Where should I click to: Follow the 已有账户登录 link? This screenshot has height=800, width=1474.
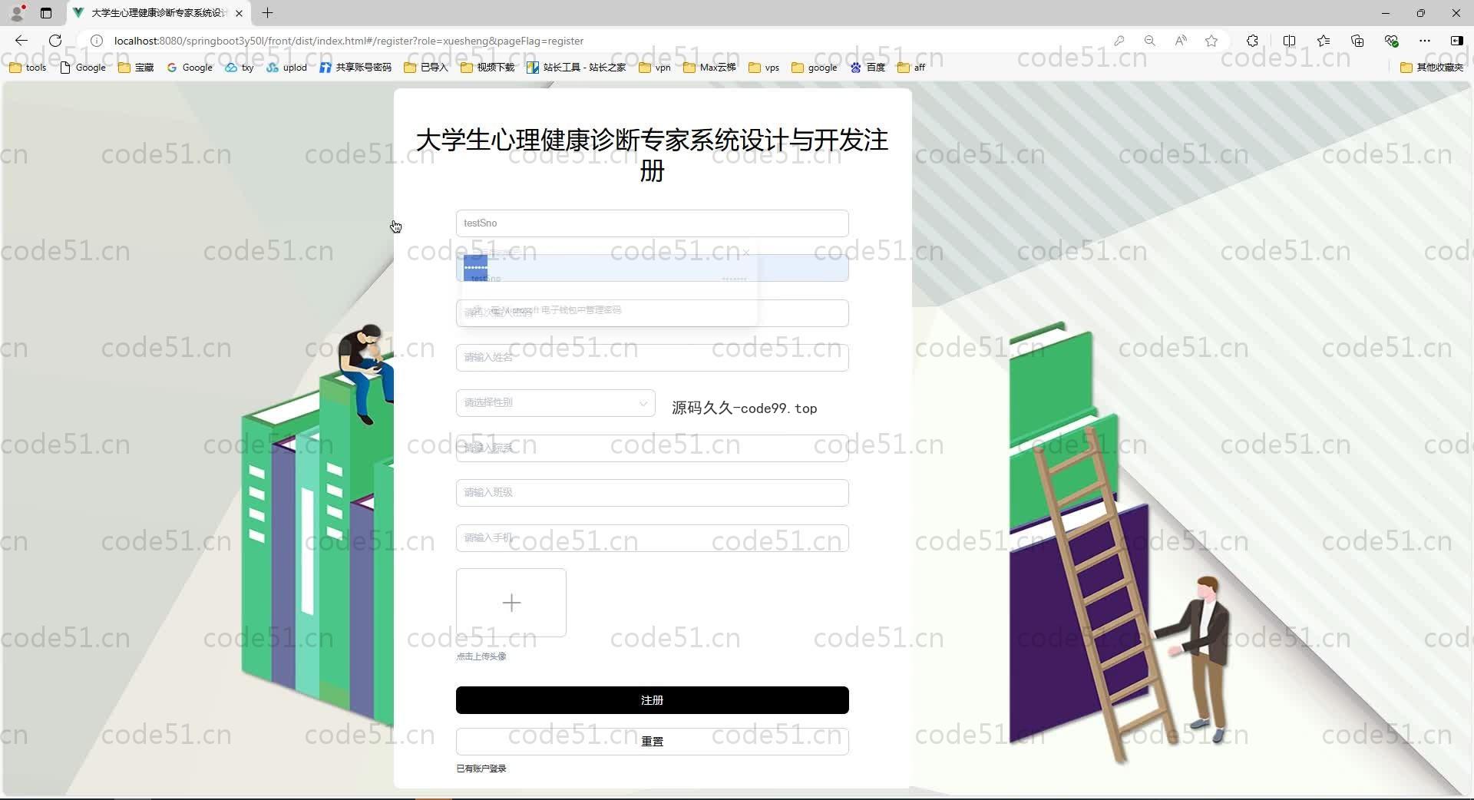tap(481, 769)
